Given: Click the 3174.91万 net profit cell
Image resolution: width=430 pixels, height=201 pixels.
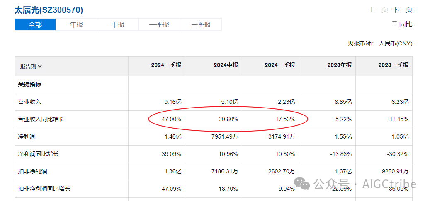Looking at the screenshot, I should (x=282, y=137).
